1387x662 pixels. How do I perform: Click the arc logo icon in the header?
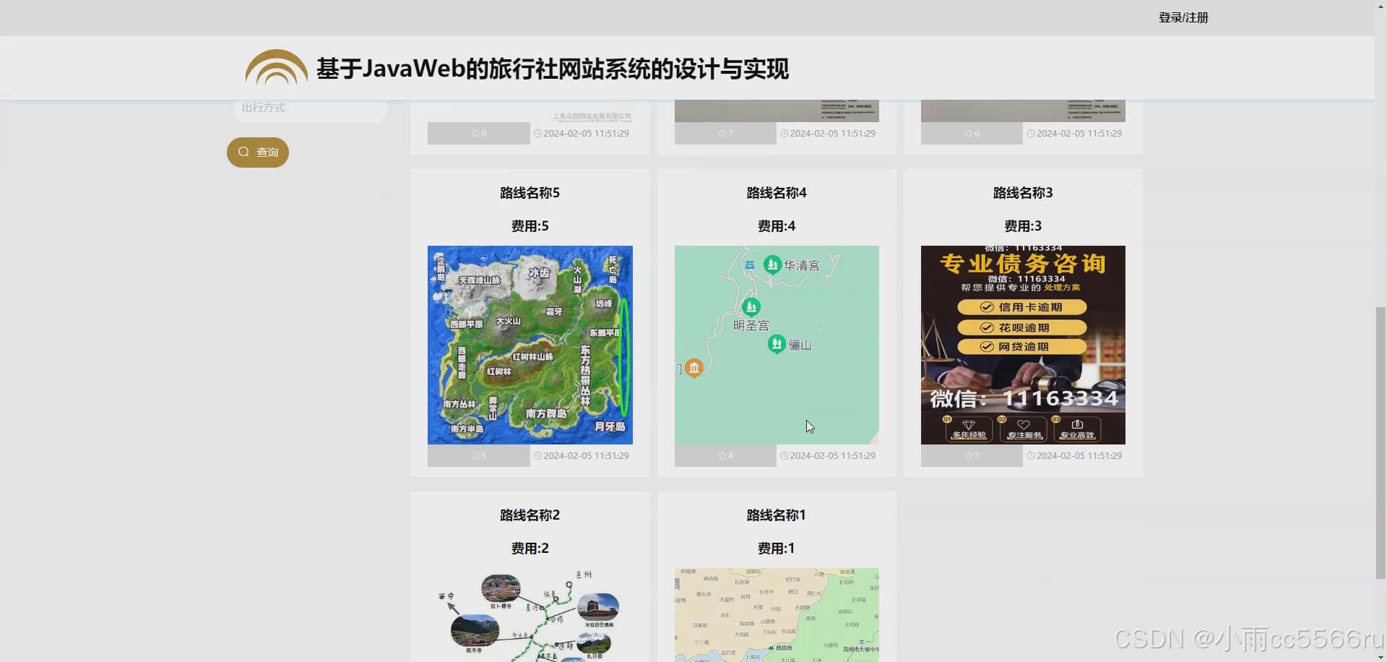275,67
